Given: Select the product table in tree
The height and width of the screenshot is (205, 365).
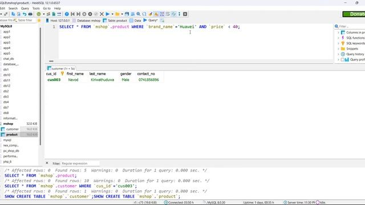Looking at the screenshot, I should 12,134.
